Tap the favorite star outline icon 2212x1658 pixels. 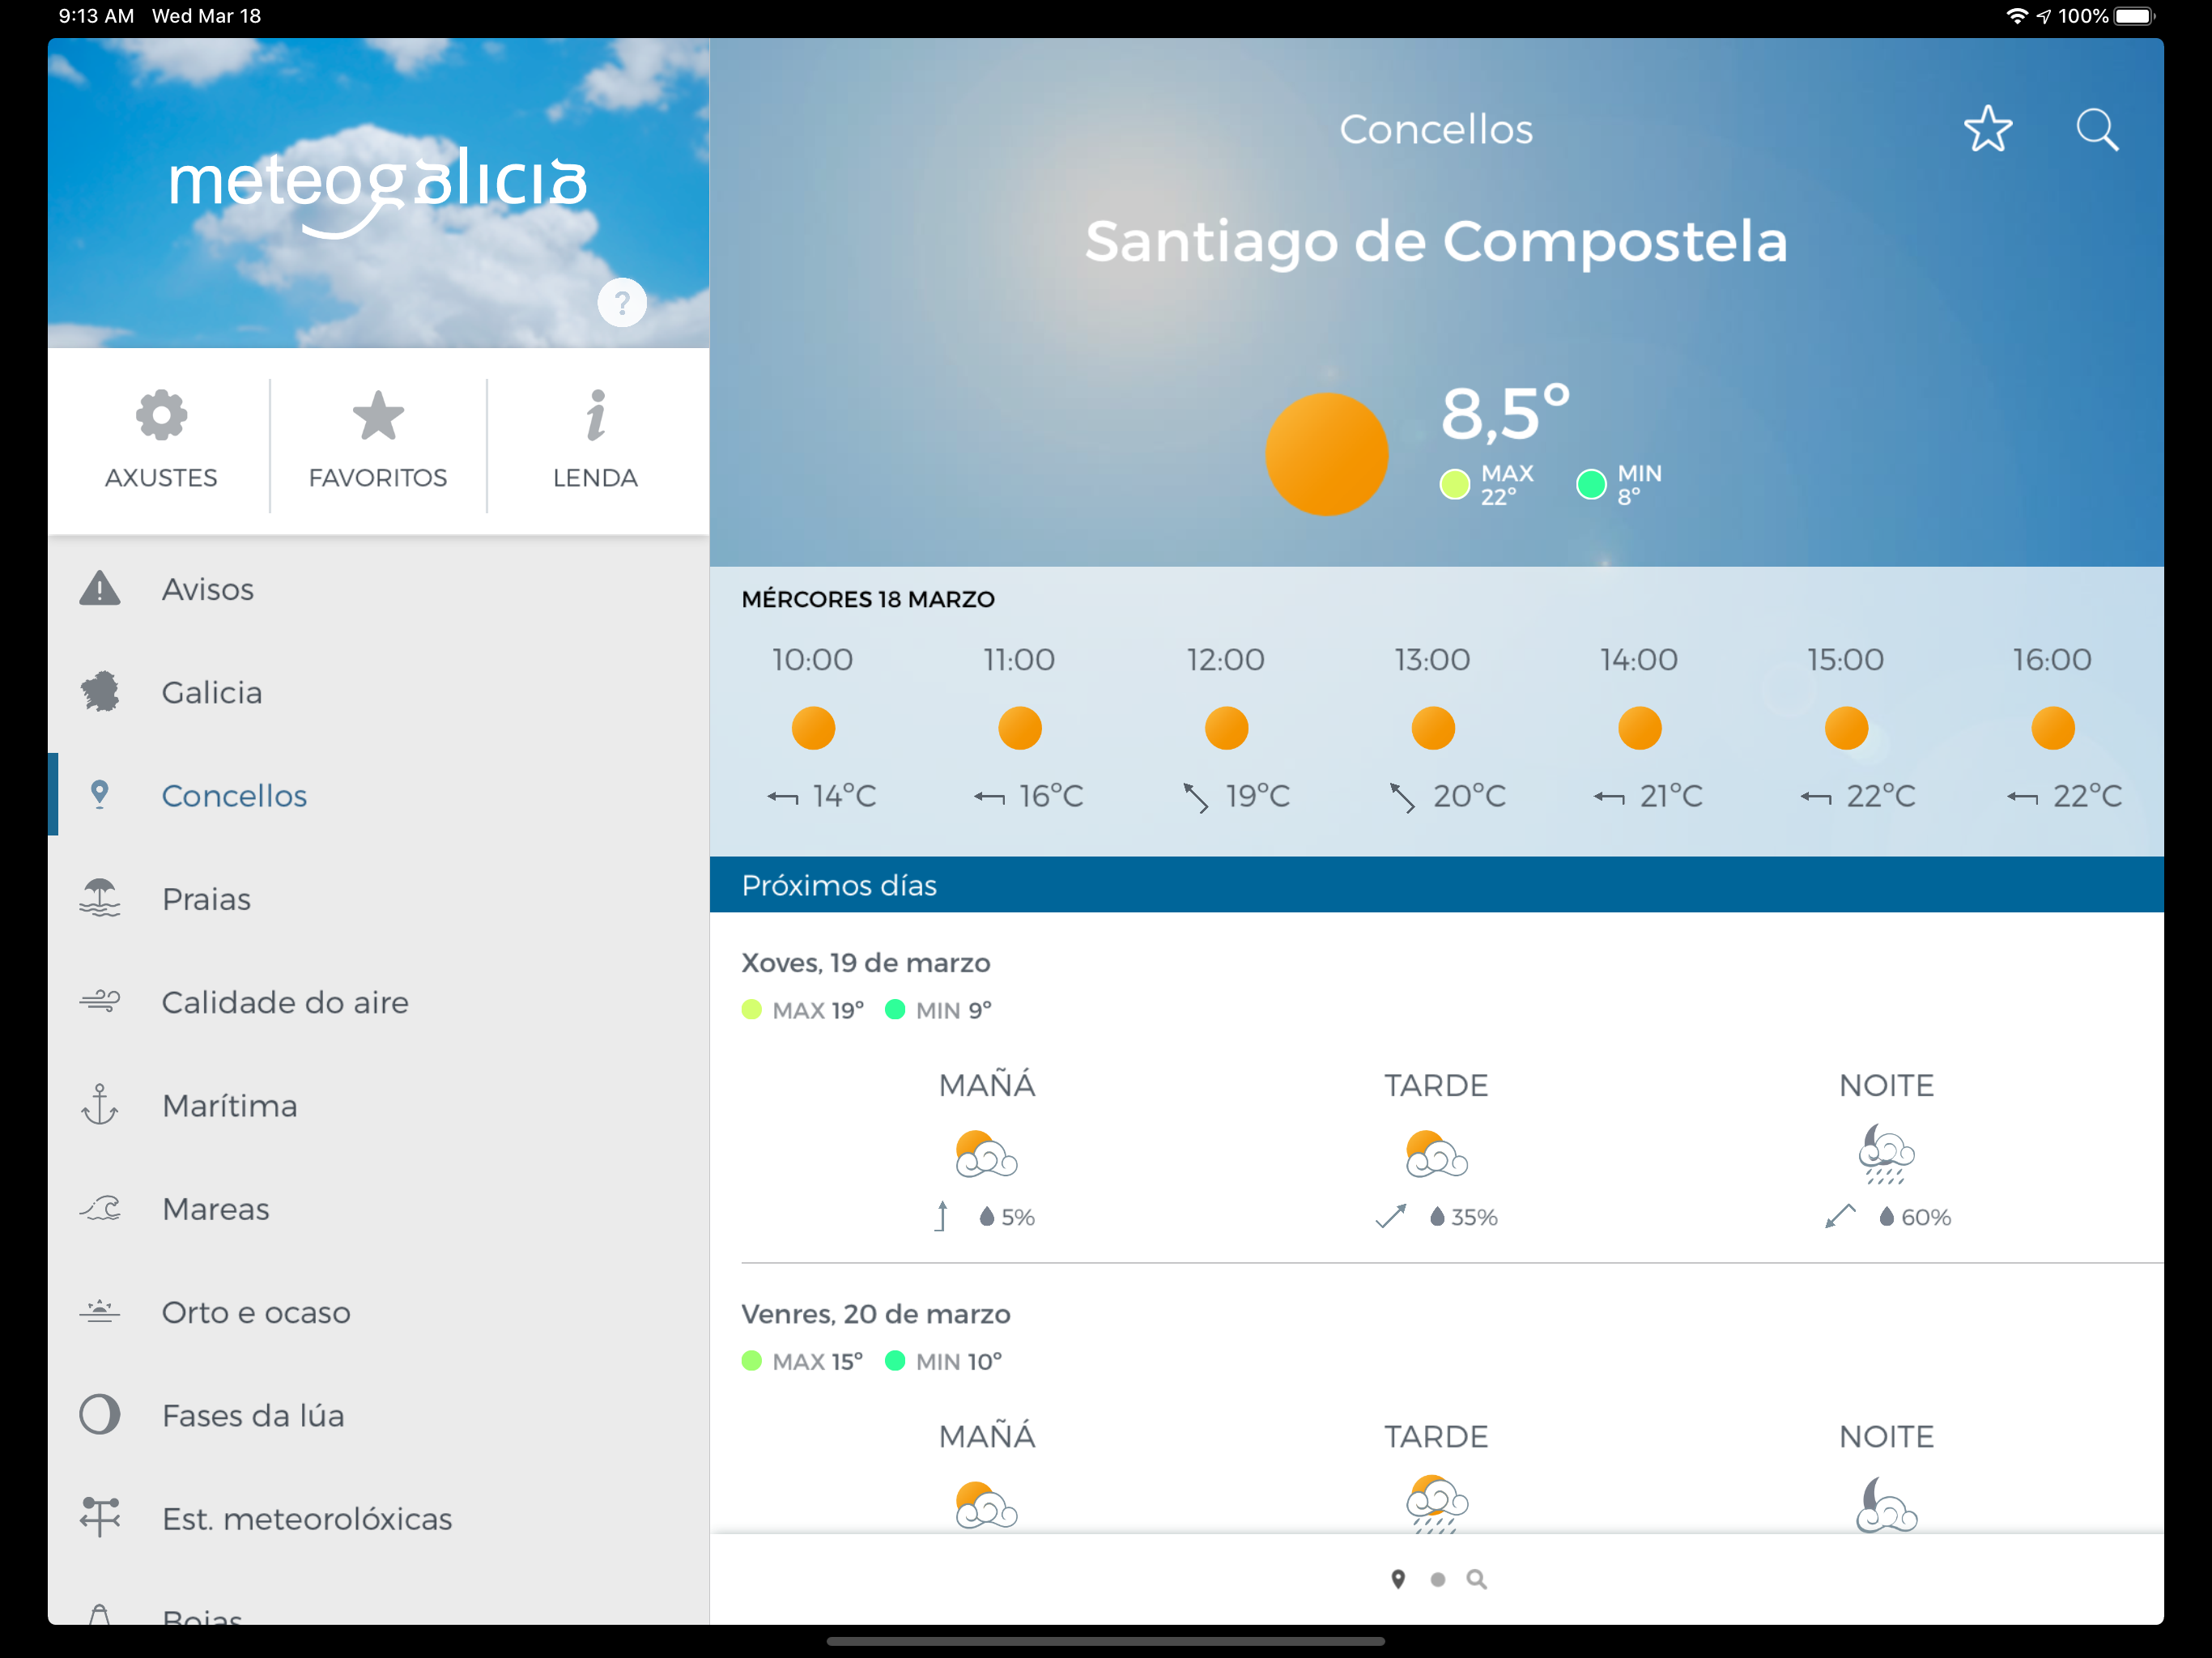click(1986, 130)
